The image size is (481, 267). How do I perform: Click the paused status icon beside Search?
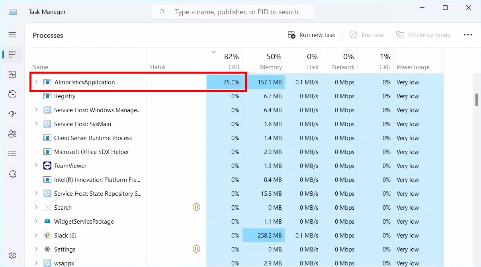[196, 207]
